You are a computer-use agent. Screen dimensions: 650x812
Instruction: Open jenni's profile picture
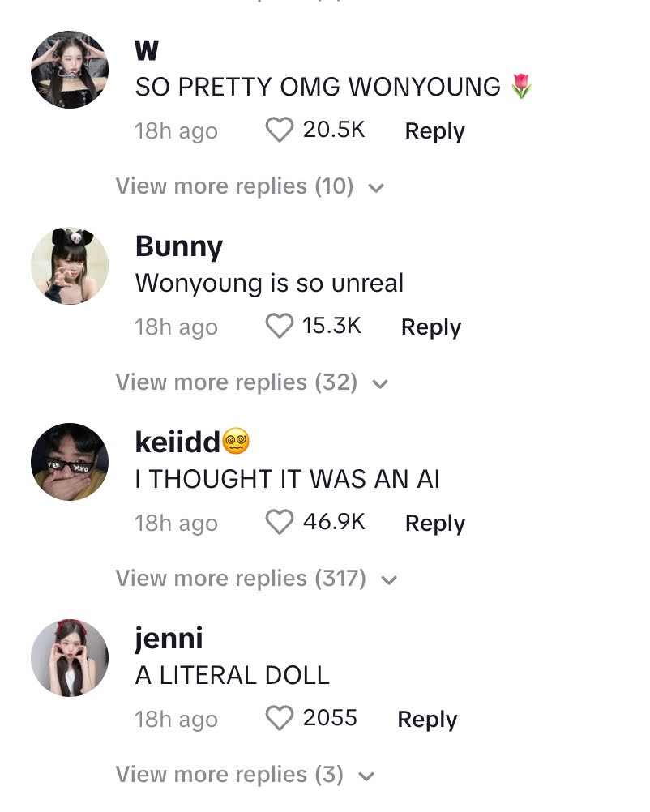70,658
